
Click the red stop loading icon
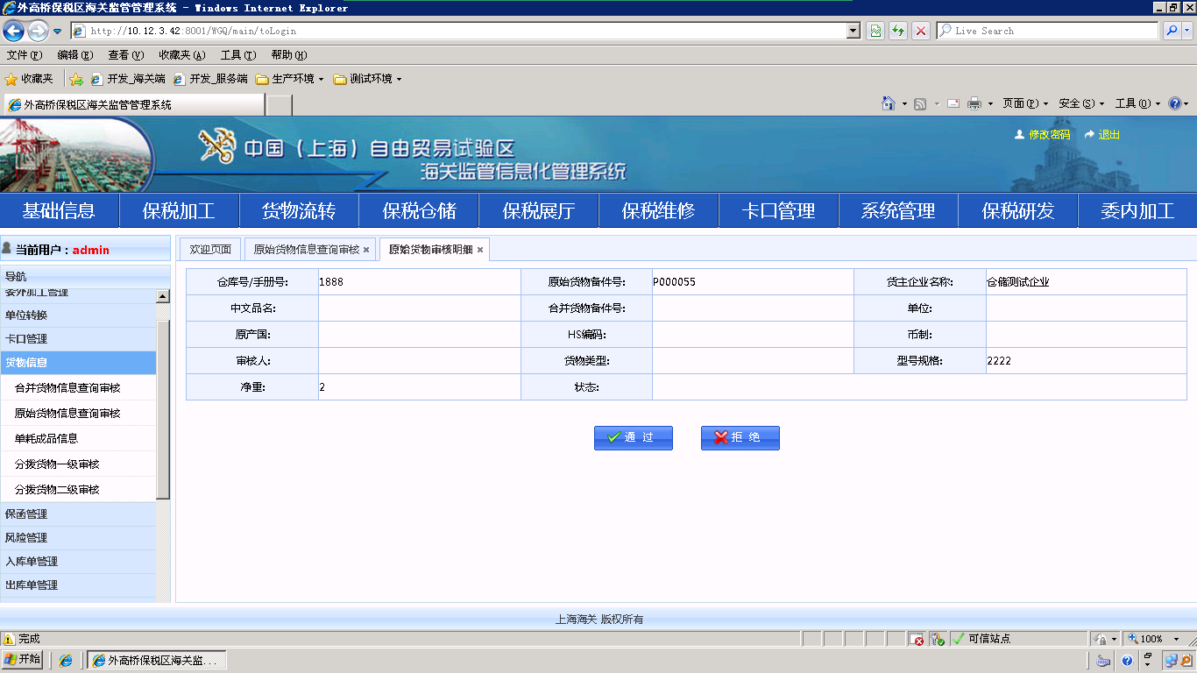920,31
